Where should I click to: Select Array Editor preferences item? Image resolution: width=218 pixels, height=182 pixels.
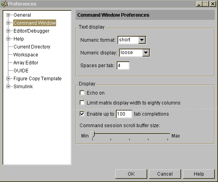26,63
